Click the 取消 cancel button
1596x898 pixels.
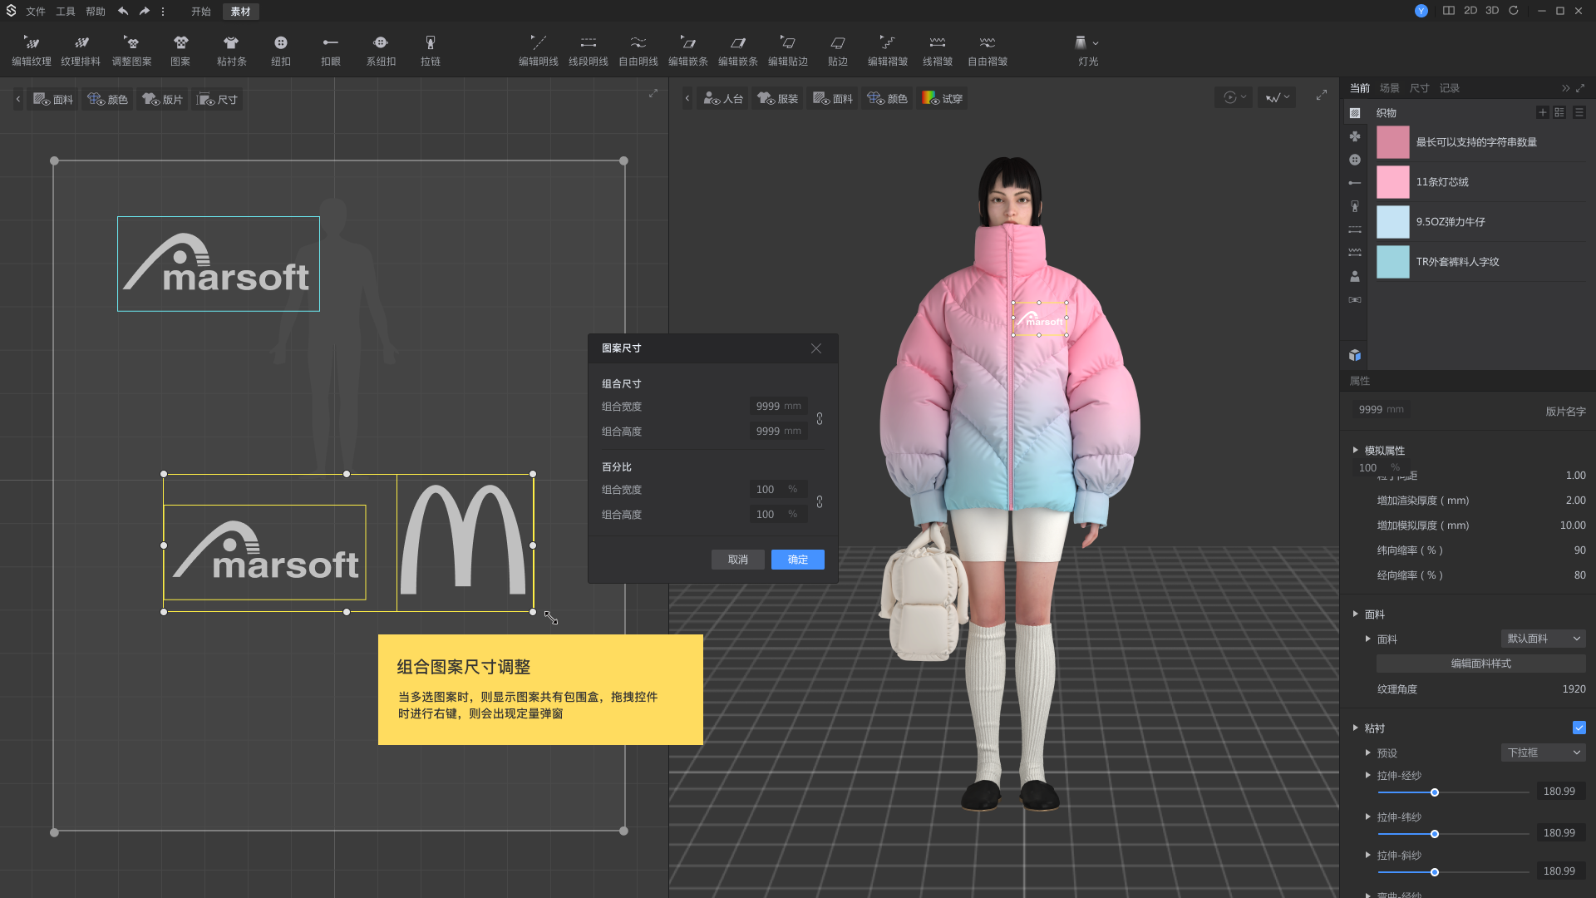click(x=737, y=560)
